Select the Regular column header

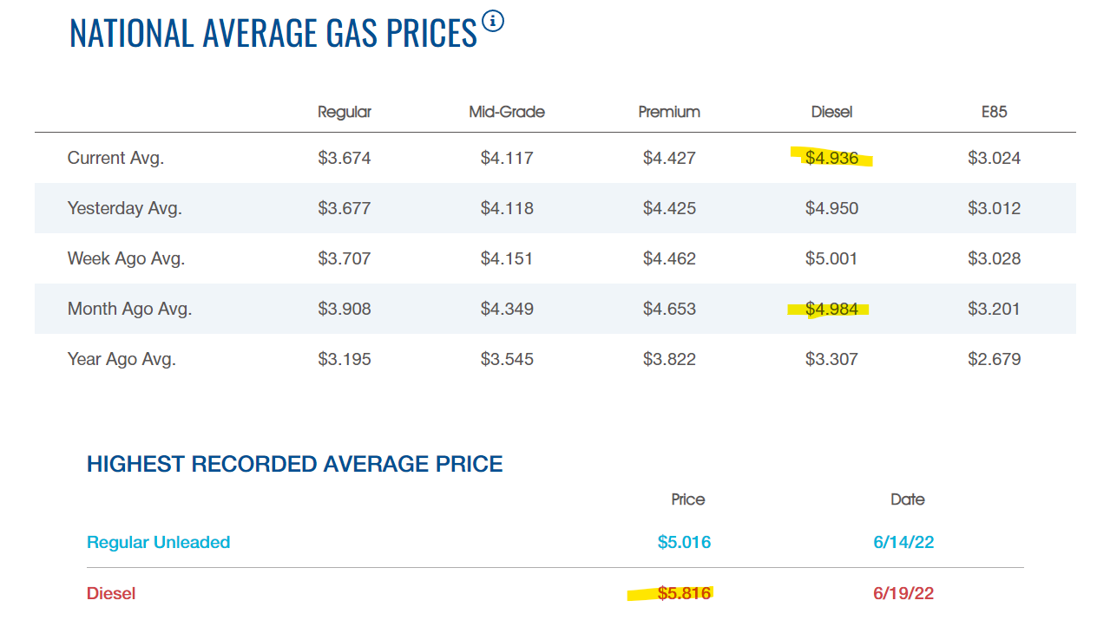[x=345, y=112]
